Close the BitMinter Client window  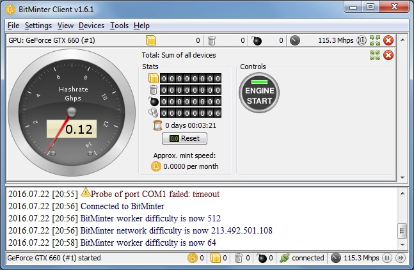click(x=394, y=7)
